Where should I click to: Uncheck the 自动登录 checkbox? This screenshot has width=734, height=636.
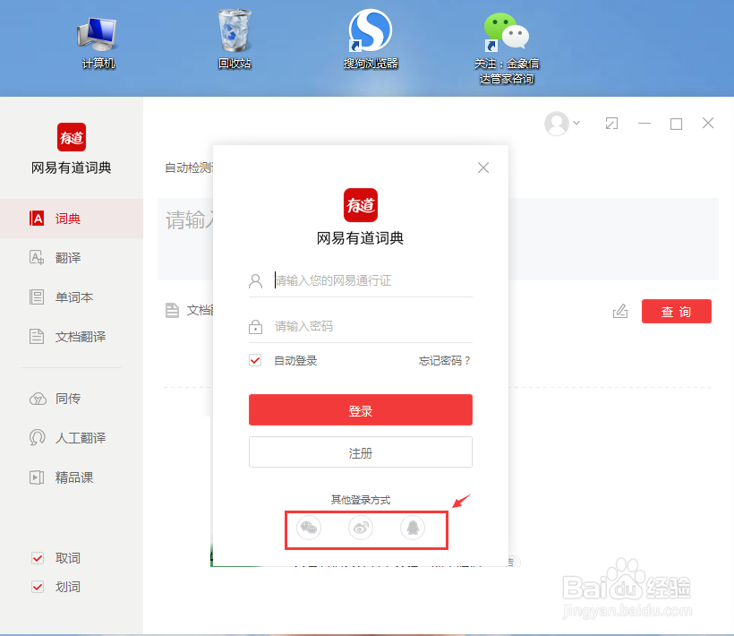255,360
